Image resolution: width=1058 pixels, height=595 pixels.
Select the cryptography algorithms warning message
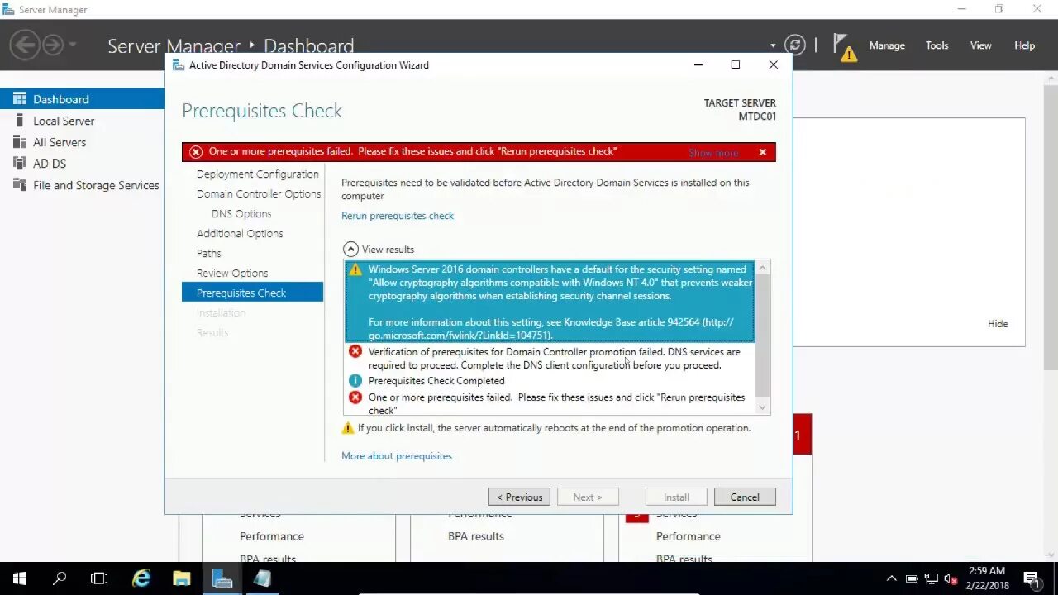pyautogui.click(x=550, y=302)
